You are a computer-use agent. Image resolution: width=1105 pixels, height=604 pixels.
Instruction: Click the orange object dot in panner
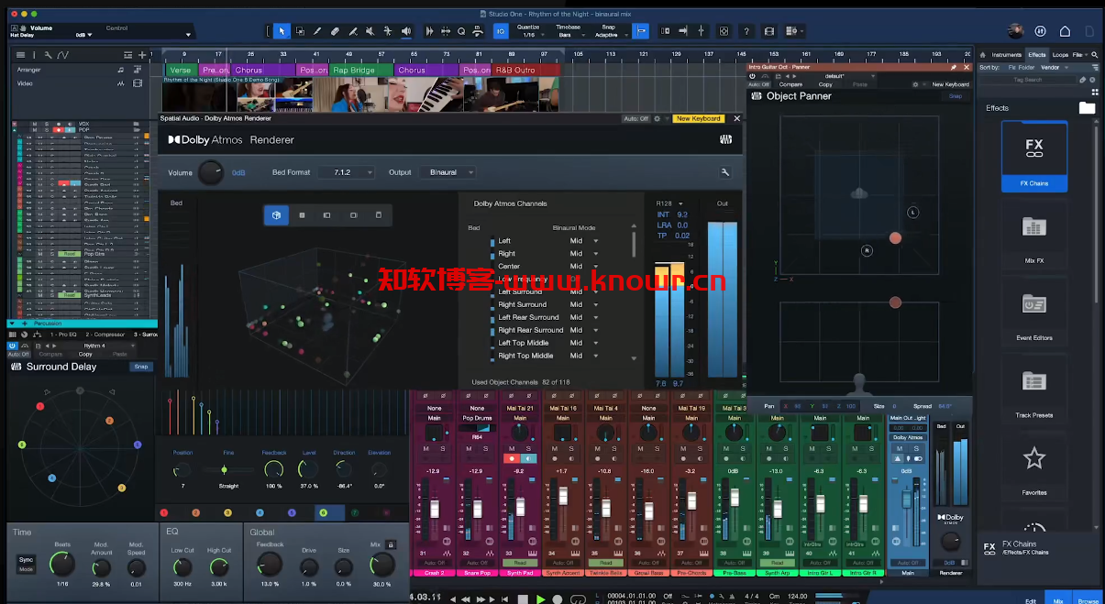(x=896, y=238)
